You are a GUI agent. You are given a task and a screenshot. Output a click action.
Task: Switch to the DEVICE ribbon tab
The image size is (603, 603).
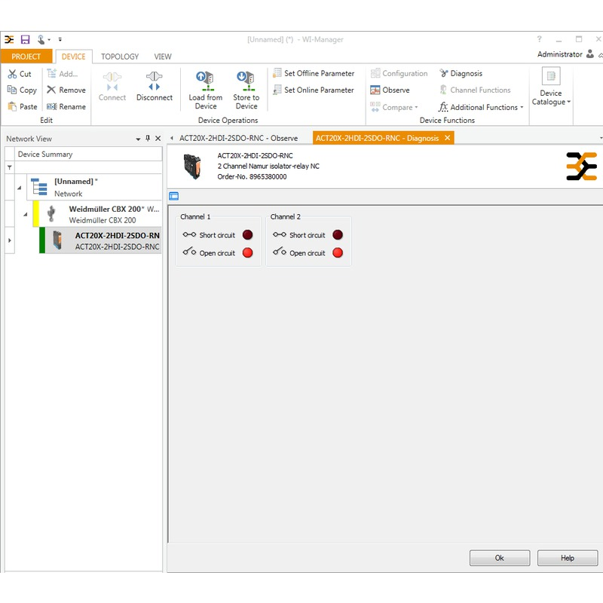pos(73,57)
